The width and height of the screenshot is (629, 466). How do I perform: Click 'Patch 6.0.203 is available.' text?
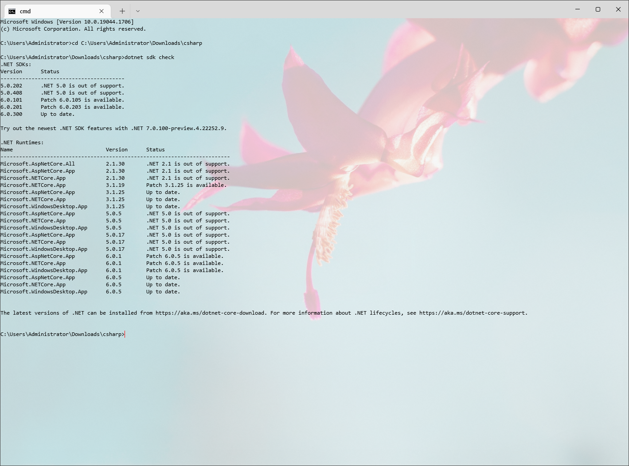point(82,107)
